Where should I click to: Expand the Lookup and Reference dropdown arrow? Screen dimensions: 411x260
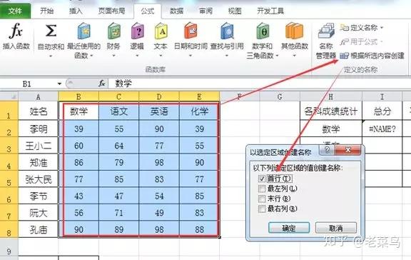pyautogui.click(x=227, y=56)
